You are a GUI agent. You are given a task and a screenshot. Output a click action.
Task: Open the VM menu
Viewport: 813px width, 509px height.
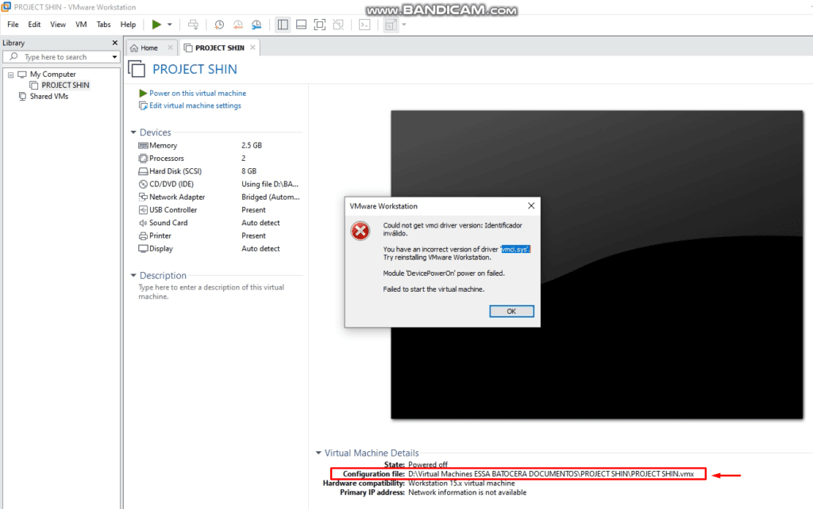[x=80, y=25]
